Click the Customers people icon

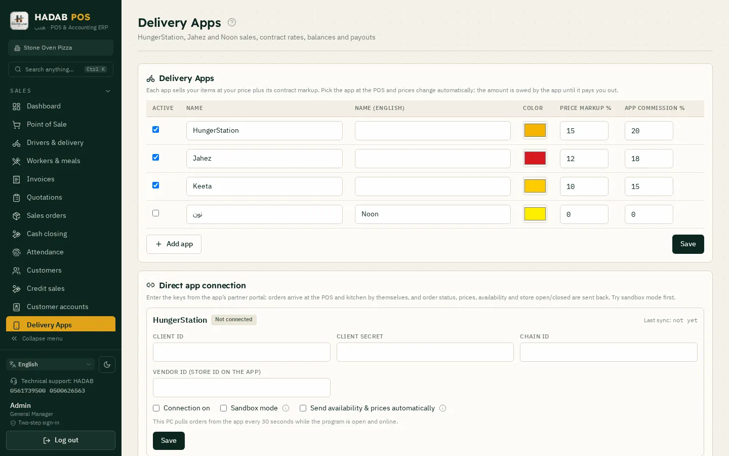pyautogui.click(x=17, y=271)
